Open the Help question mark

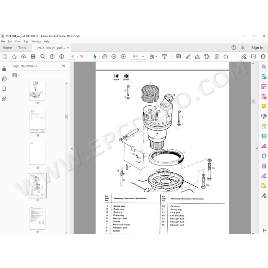click(x=234, y=47)
